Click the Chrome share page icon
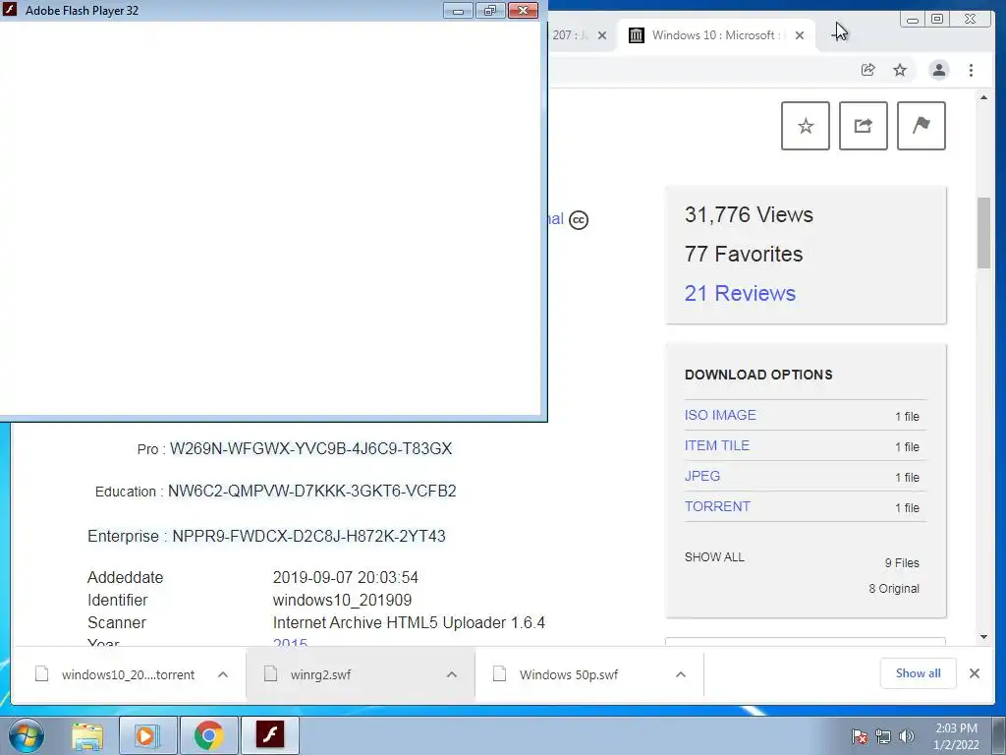1006x755 pixels. tap(867, 70)
